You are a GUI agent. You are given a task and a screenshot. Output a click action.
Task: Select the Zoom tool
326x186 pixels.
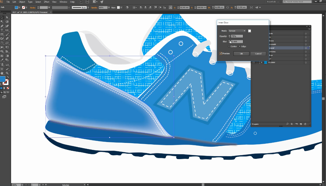pos(7,73)
